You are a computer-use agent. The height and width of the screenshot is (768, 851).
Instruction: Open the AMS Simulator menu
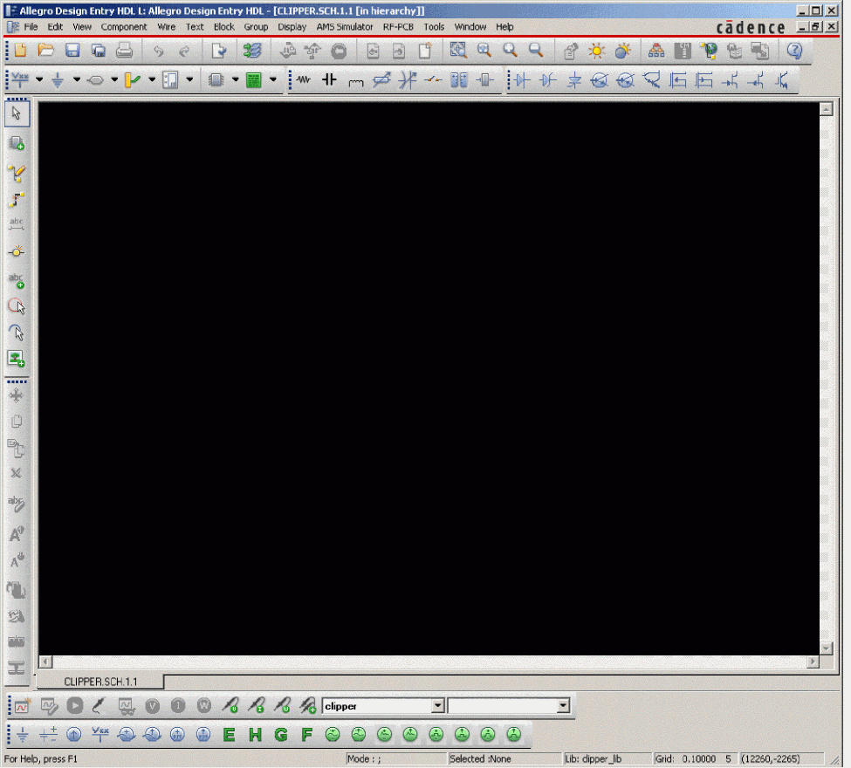345,26
